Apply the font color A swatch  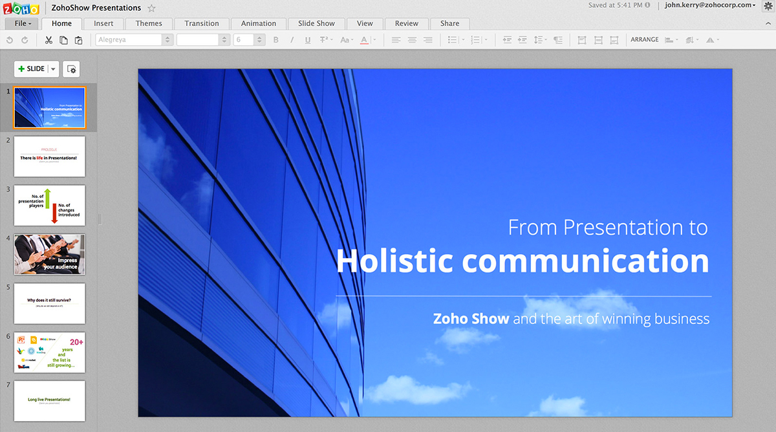coord(363,40)
